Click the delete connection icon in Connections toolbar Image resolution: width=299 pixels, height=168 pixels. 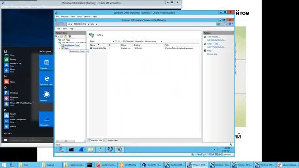click(x=70, y=36)
